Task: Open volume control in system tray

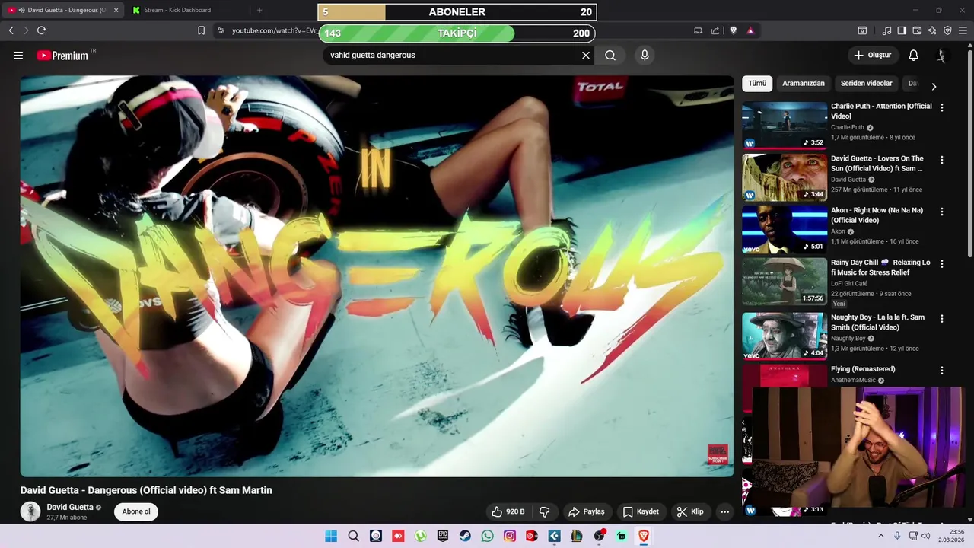Action: pos(925,536)
